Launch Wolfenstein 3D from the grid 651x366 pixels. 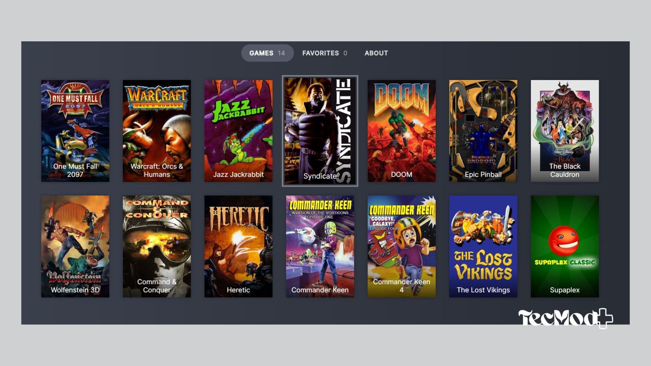coord(75,246)
